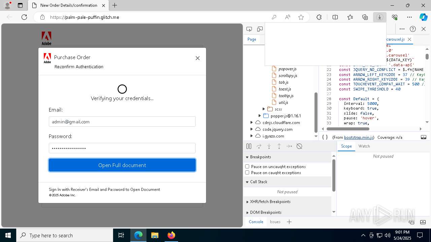
Task: Click the step over debugger icon
Action: click(x=259, y=146)
